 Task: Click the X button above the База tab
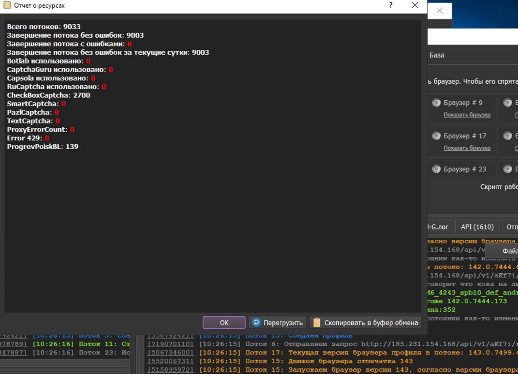pyautogui.click(x=439, y=11)
